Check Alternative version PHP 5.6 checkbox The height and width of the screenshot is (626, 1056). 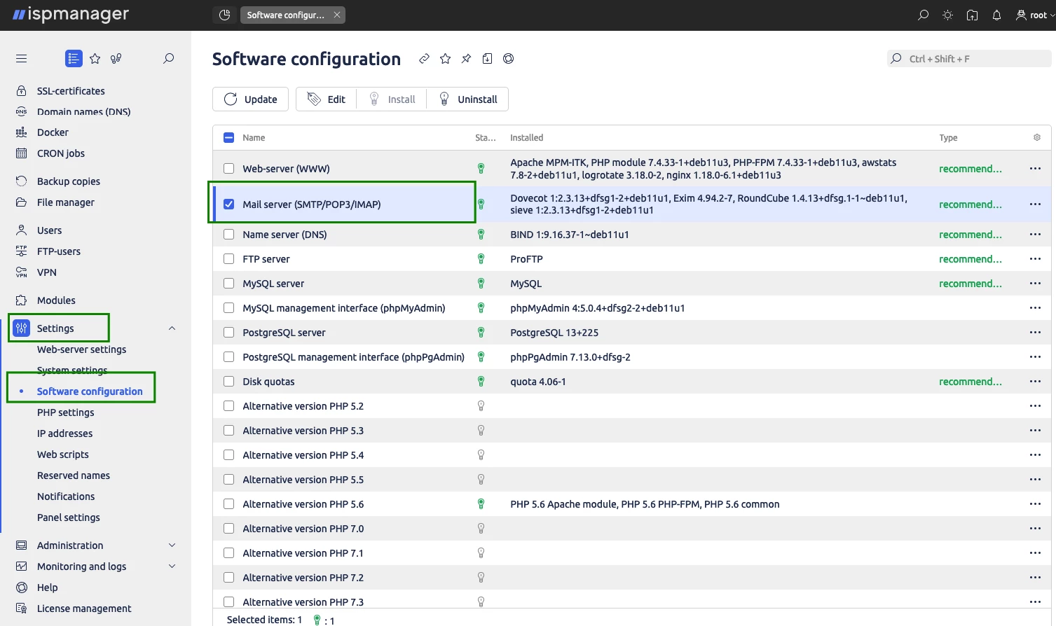tap(228, 504)
